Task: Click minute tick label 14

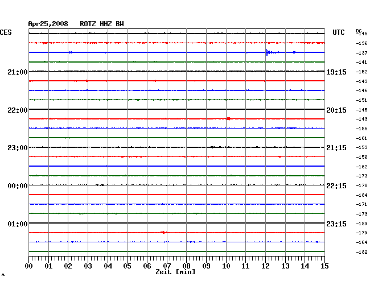Action: coord(305,266)
